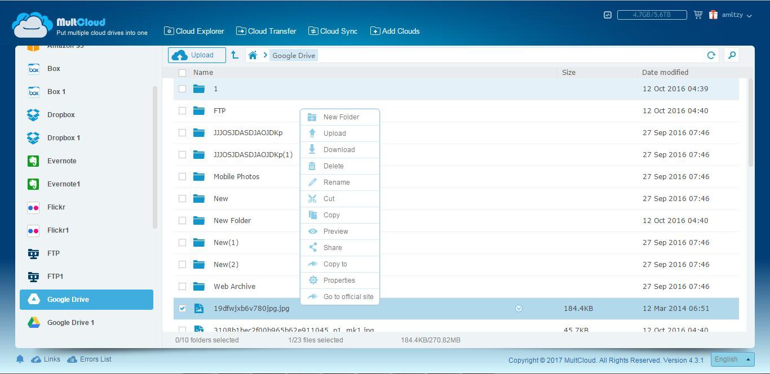
Task: Click the New Folder menu icon
Action: click(x=312, y=117)
